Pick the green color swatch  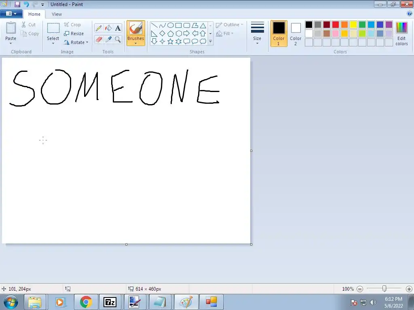point(362,25)
